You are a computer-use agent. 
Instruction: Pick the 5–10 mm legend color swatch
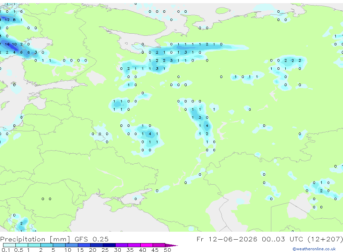click(x=59, y=245)
